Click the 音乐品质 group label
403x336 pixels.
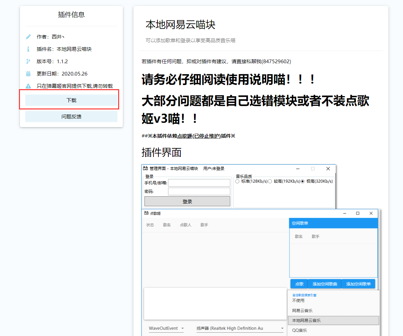244,176
